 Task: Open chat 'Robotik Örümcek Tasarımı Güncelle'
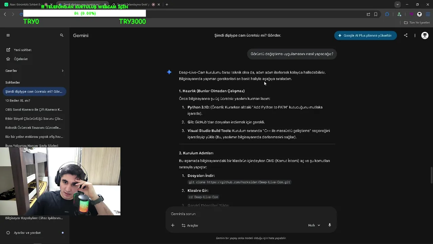click(x=34, y=128)
